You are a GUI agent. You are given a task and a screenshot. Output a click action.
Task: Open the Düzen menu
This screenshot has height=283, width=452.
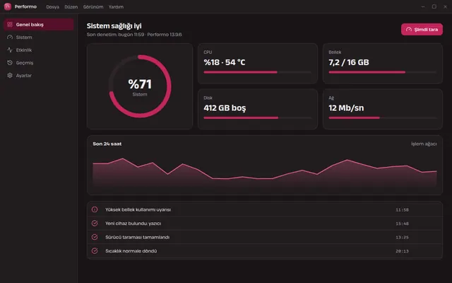coord(71,7)
